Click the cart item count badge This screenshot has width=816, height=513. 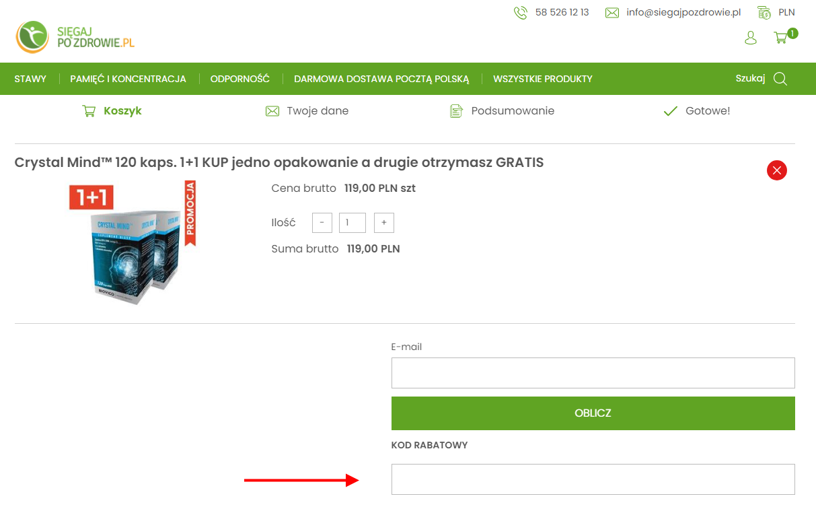pyautogui.click(x=792, y=33)
